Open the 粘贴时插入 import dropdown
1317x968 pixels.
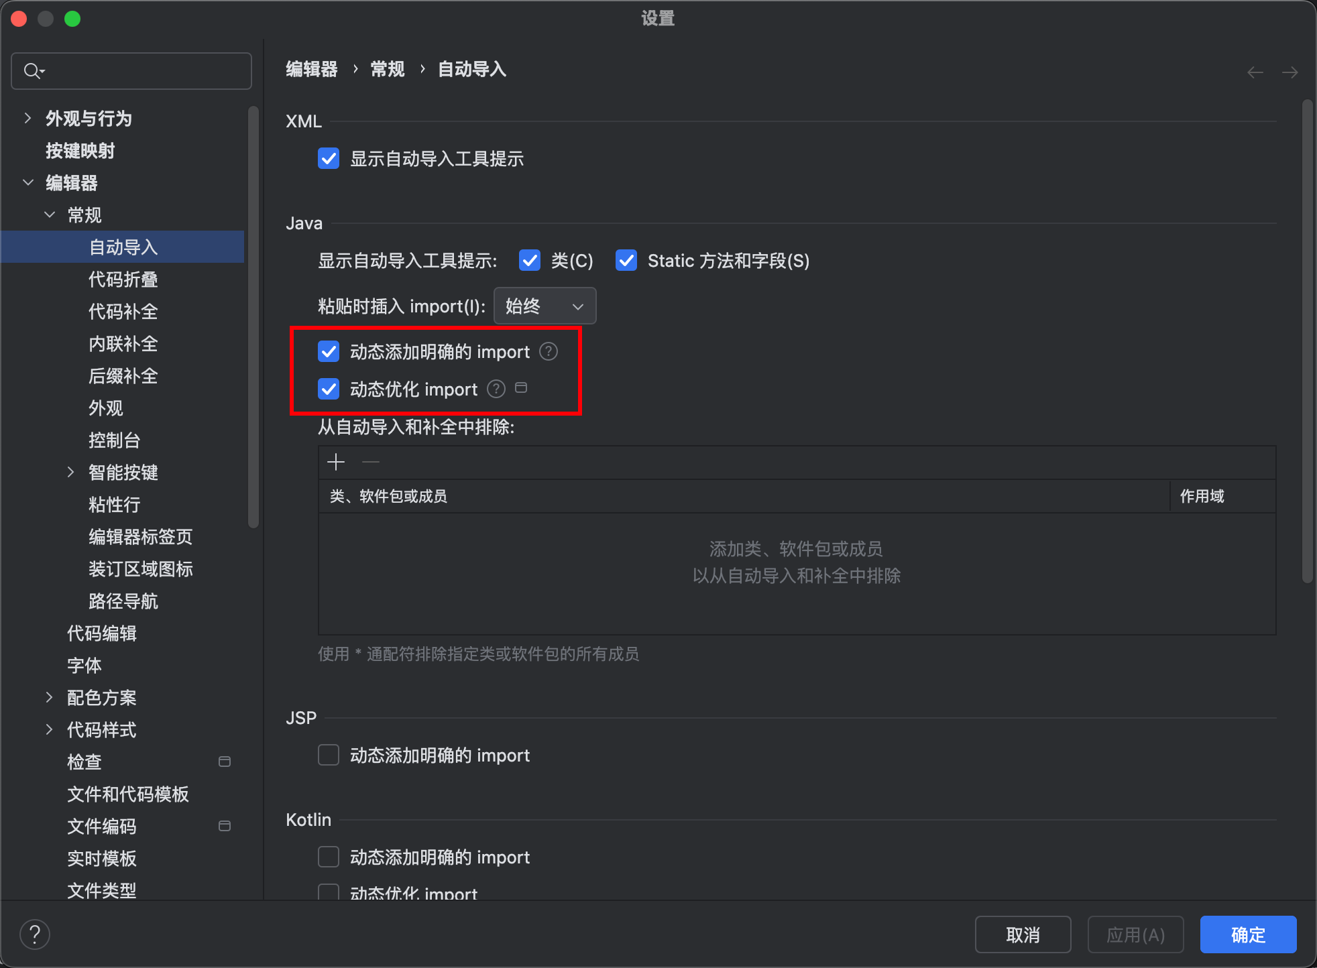click(x=545, y=306)
